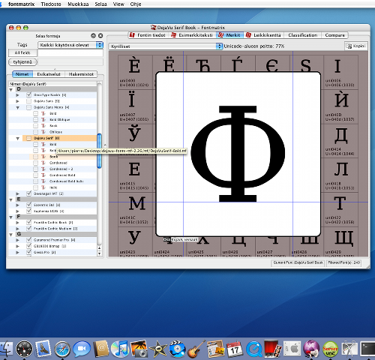
Task: Check the Bold Oblique font checkbox
Action: [36, 119]
